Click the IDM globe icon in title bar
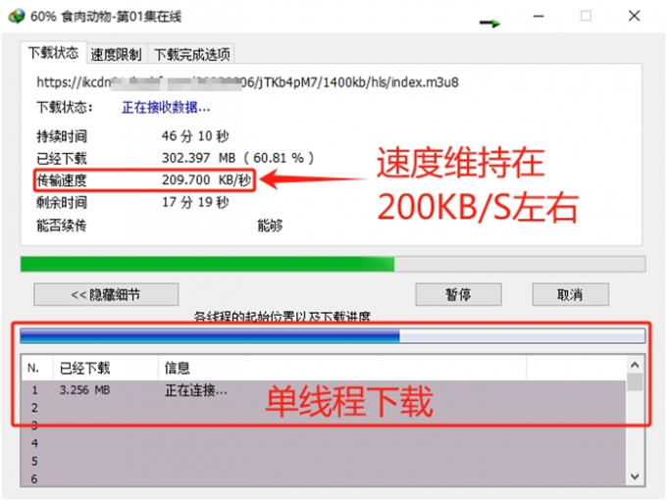This screenshot has height=501, width=667. pyautogui.click(x=17, y=17)
